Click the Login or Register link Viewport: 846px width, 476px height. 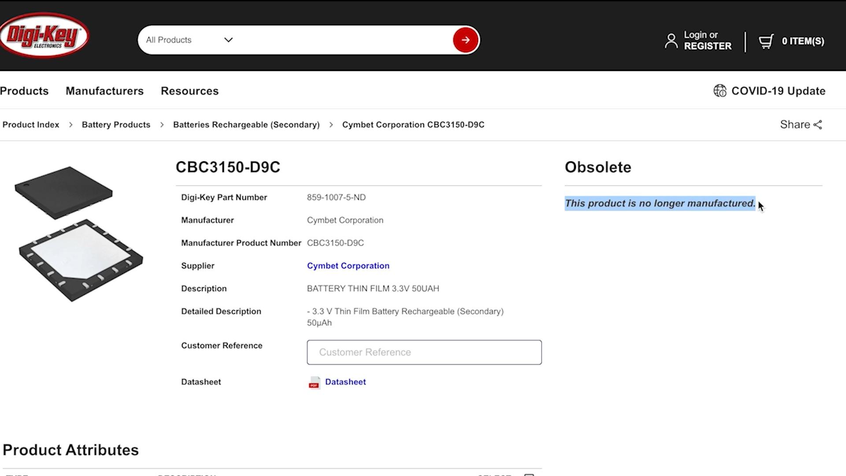pos(707,41)
